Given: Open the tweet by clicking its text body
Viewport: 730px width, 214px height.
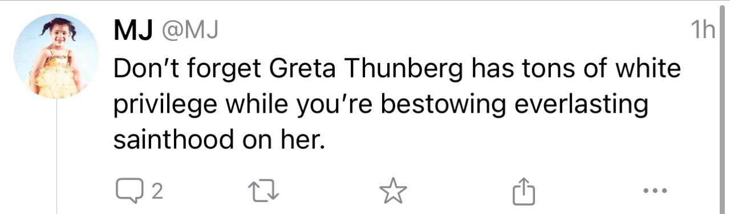Looking at the screenshot, I should (398, 105).
